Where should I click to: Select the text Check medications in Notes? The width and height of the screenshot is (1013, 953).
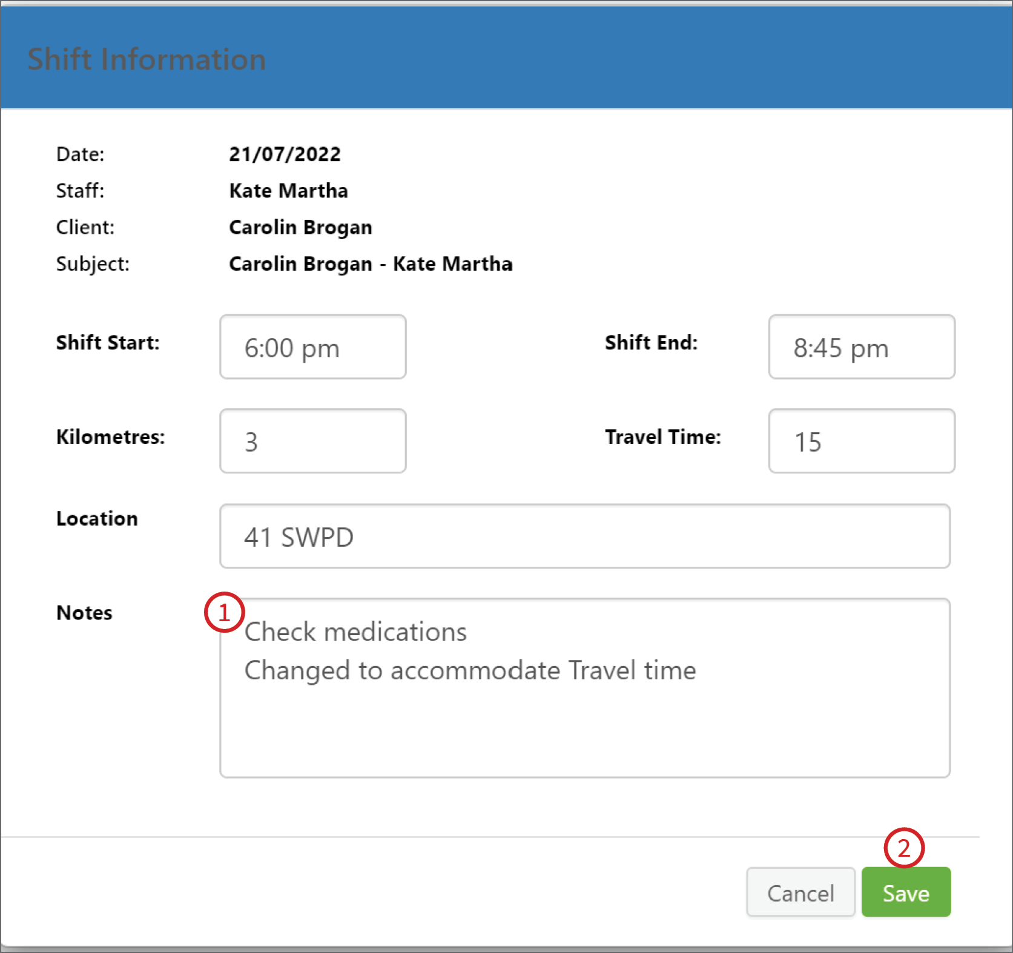click(355, 631)
